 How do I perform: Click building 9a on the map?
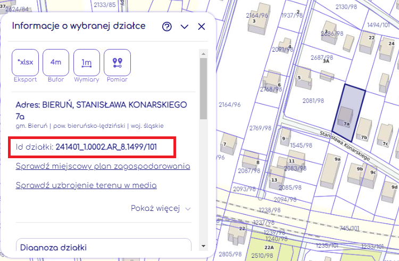(x=330, y=171)
